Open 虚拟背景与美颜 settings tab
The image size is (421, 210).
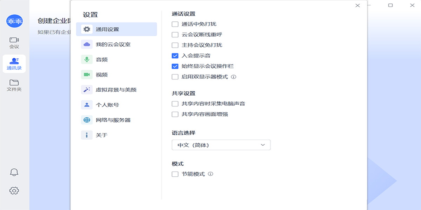116,90
